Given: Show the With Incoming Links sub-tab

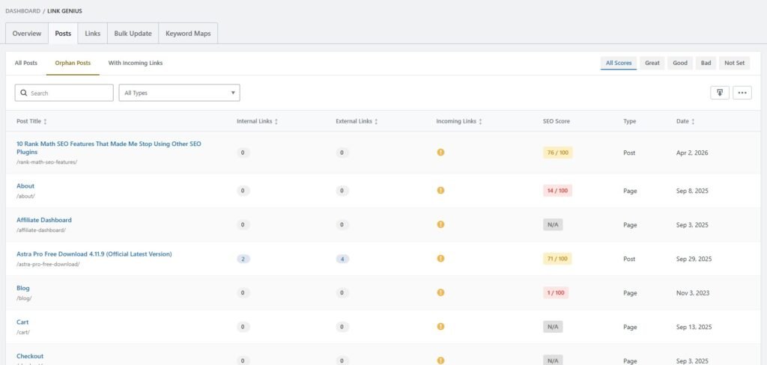Looking at the screenshot, I should click(x=136, y=63).
